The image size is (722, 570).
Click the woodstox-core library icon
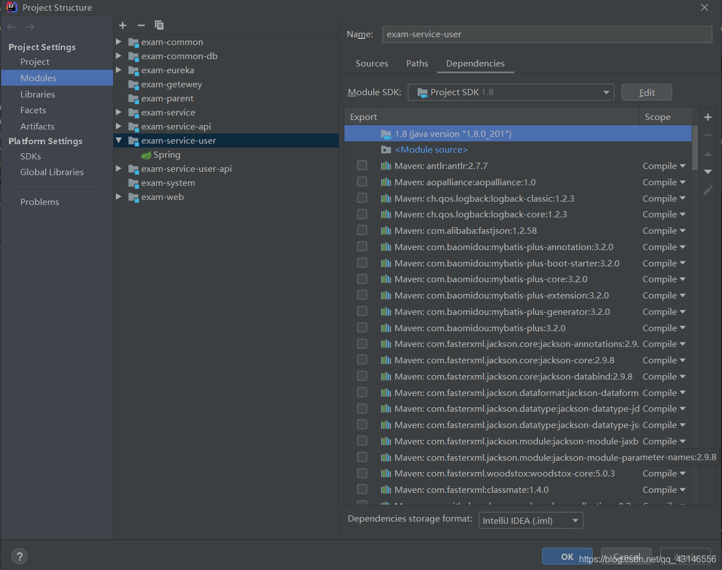[x=386, y=474]
